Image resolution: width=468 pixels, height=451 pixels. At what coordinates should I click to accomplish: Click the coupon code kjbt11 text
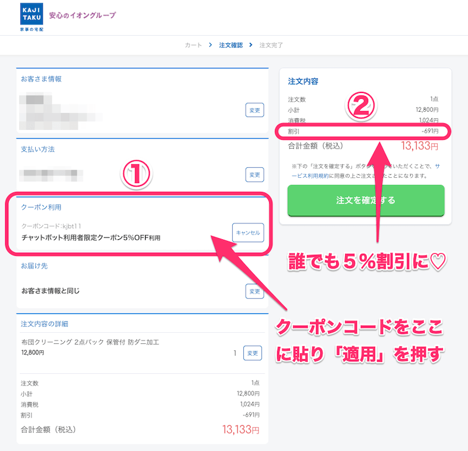click(51, 226)
